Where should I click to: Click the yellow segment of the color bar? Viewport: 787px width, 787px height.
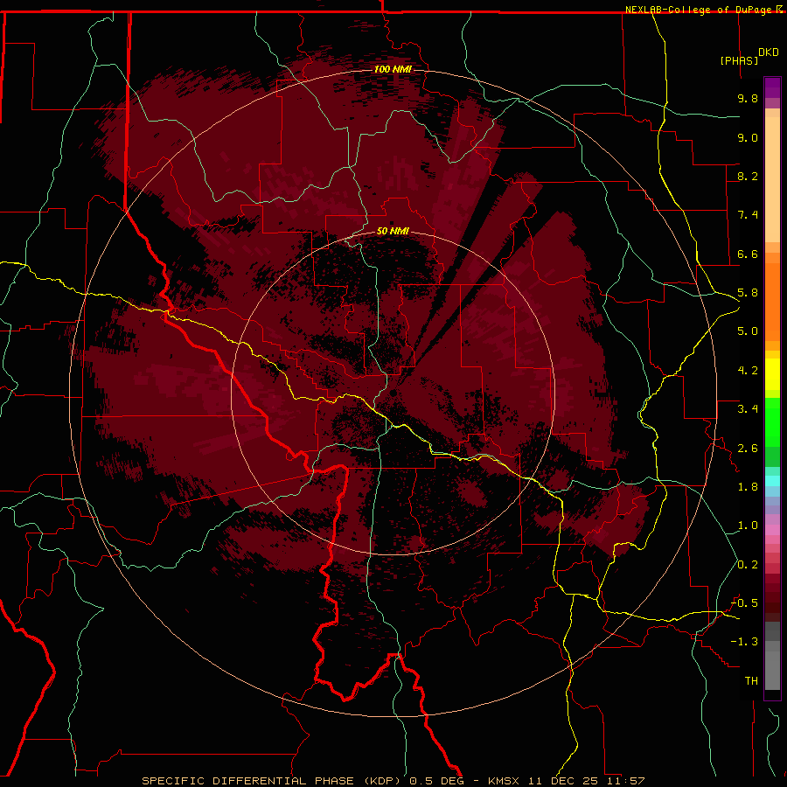tap(772, 374)
